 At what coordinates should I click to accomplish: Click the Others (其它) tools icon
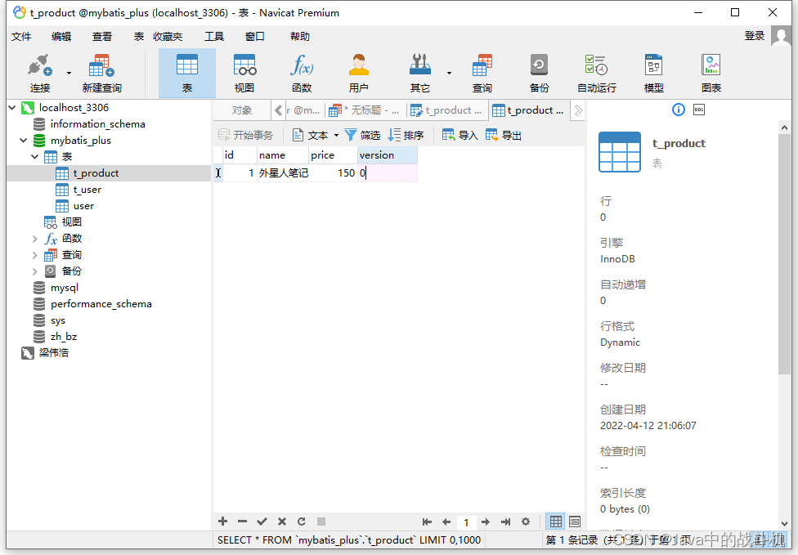click(420, 74)
